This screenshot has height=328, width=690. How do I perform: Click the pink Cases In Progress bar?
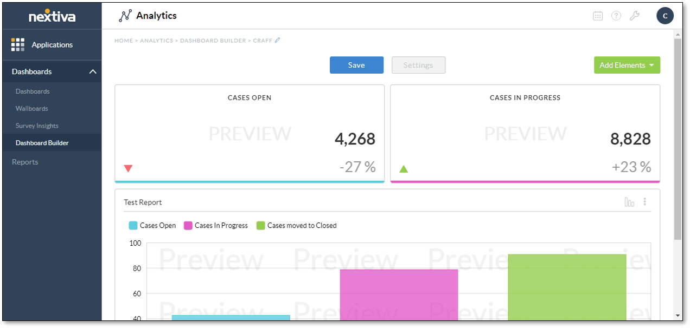point(399,294)
